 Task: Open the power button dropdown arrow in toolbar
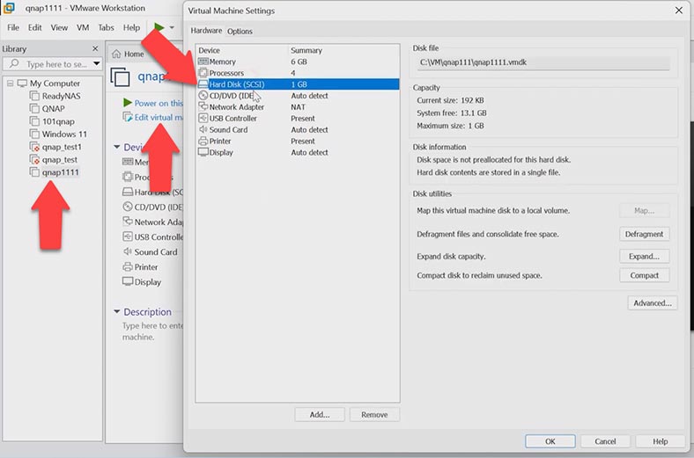[x=172, y=27]
